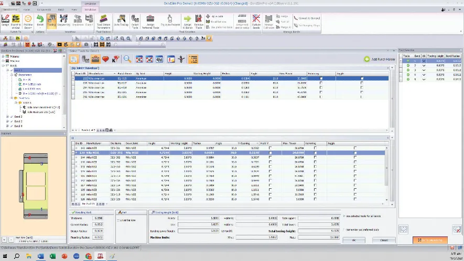Expand the Machine tree node
Viewport: 464px width, 261px height.
(4, 61)
